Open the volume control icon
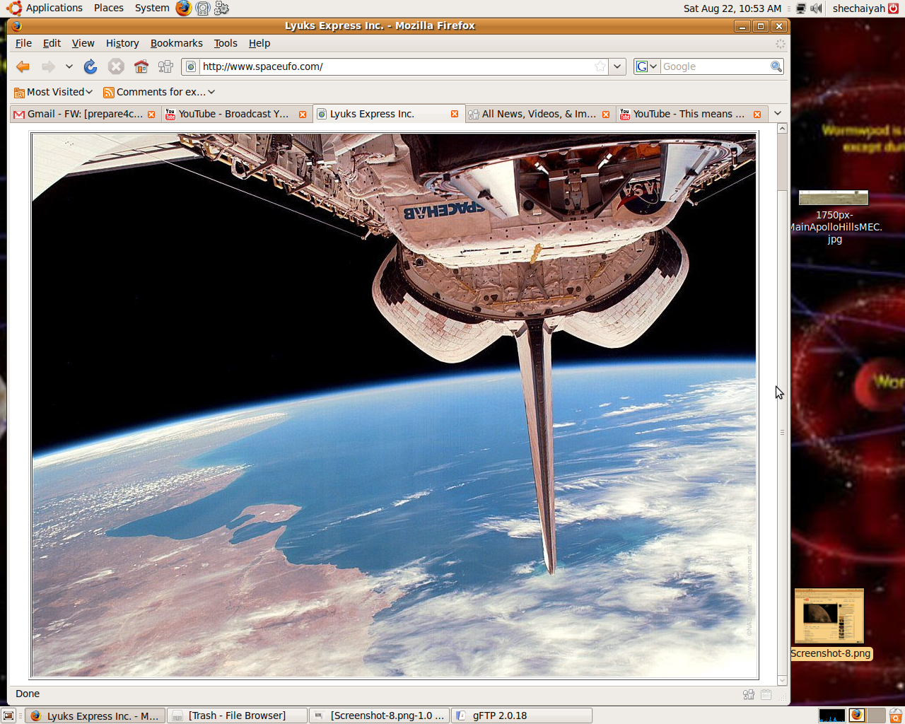The width and height of the screenshot is (905, 724). pos(816,8)
